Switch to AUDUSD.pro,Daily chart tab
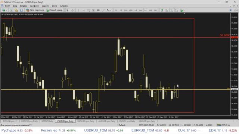The image size is (239, 134). (107, 121)
